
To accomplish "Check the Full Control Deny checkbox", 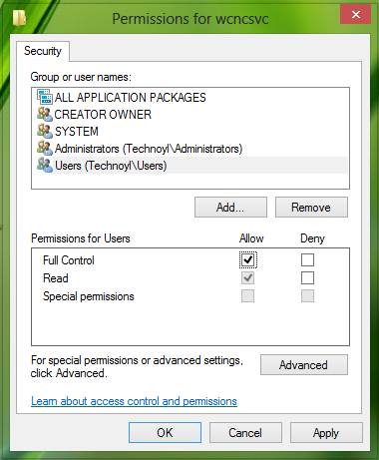I will (x=307, y=259).
